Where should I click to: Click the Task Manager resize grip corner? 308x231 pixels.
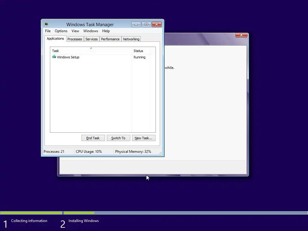pyautogui.click(x=160, y=152)
